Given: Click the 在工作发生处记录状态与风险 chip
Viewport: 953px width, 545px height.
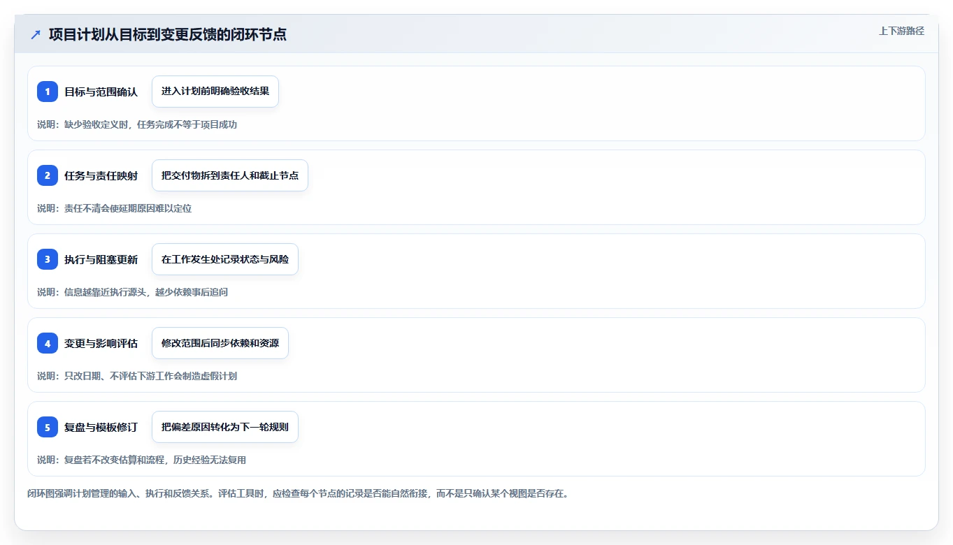Looking at the screenshot, I should [x=225, y=259].
